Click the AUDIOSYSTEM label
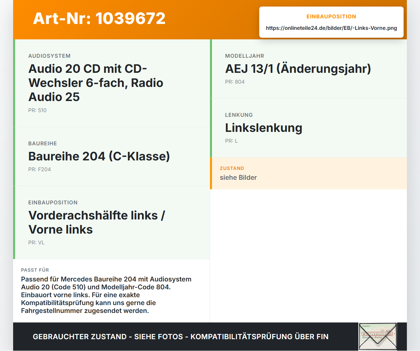The width and height of the screenshot is (420, 351). pos(50,56)
